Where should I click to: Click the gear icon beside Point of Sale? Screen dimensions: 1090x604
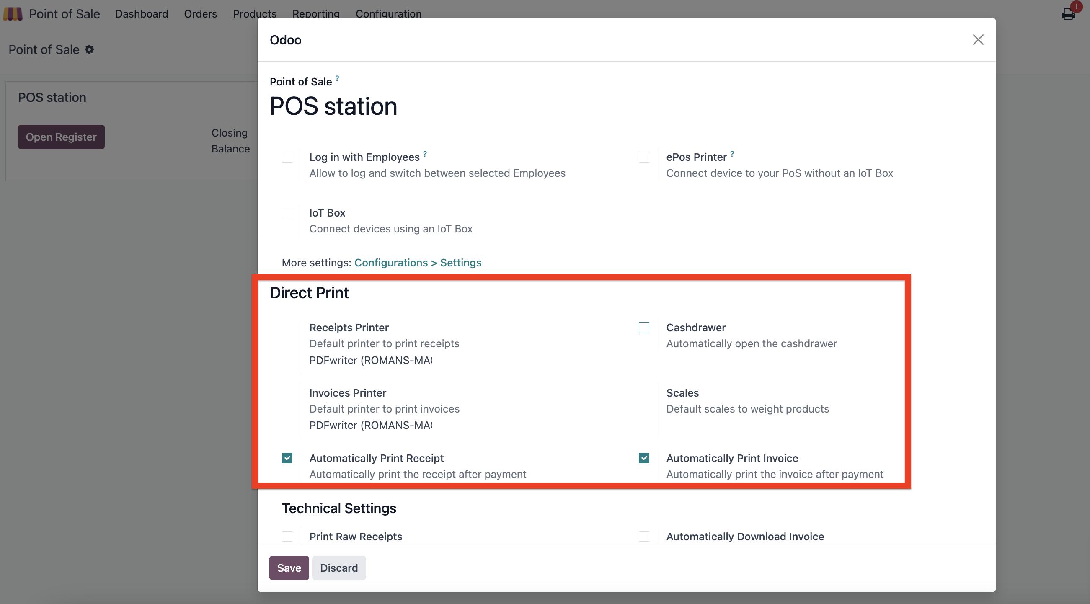(x=89, y=49)
